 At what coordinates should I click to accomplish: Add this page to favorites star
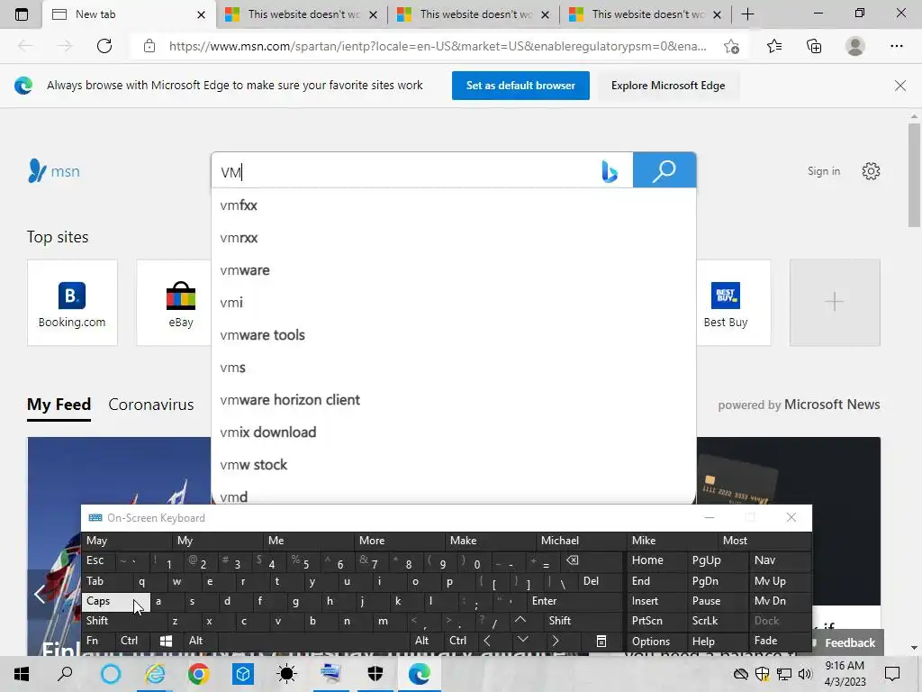click(x=731, y=46)
